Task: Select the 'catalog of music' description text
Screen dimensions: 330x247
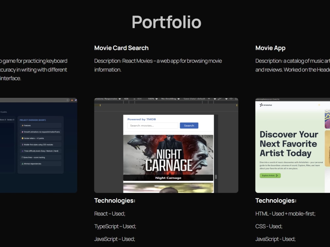Action: pyautogui.click(x=292, y=65)
